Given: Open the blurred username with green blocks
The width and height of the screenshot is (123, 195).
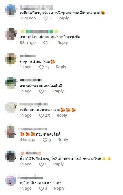Looking at the screenshot, I should [x=40, y=32].
